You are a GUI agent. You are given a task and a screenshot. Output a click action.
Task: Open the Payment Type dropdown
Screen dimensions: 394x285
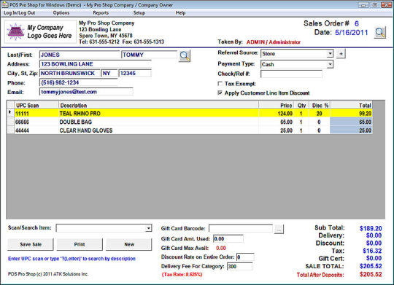point(330,65)
